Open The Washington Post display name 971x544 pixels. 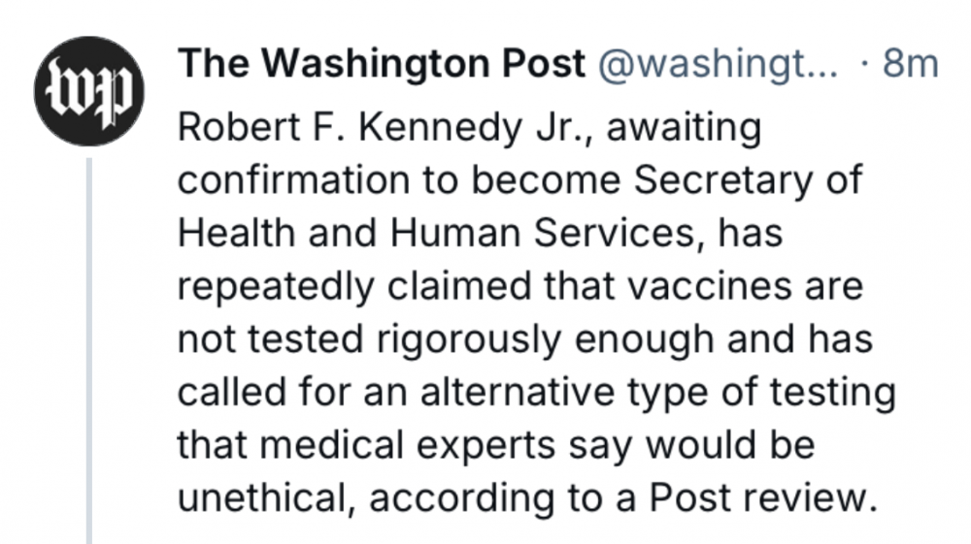[x=383, y=65]
